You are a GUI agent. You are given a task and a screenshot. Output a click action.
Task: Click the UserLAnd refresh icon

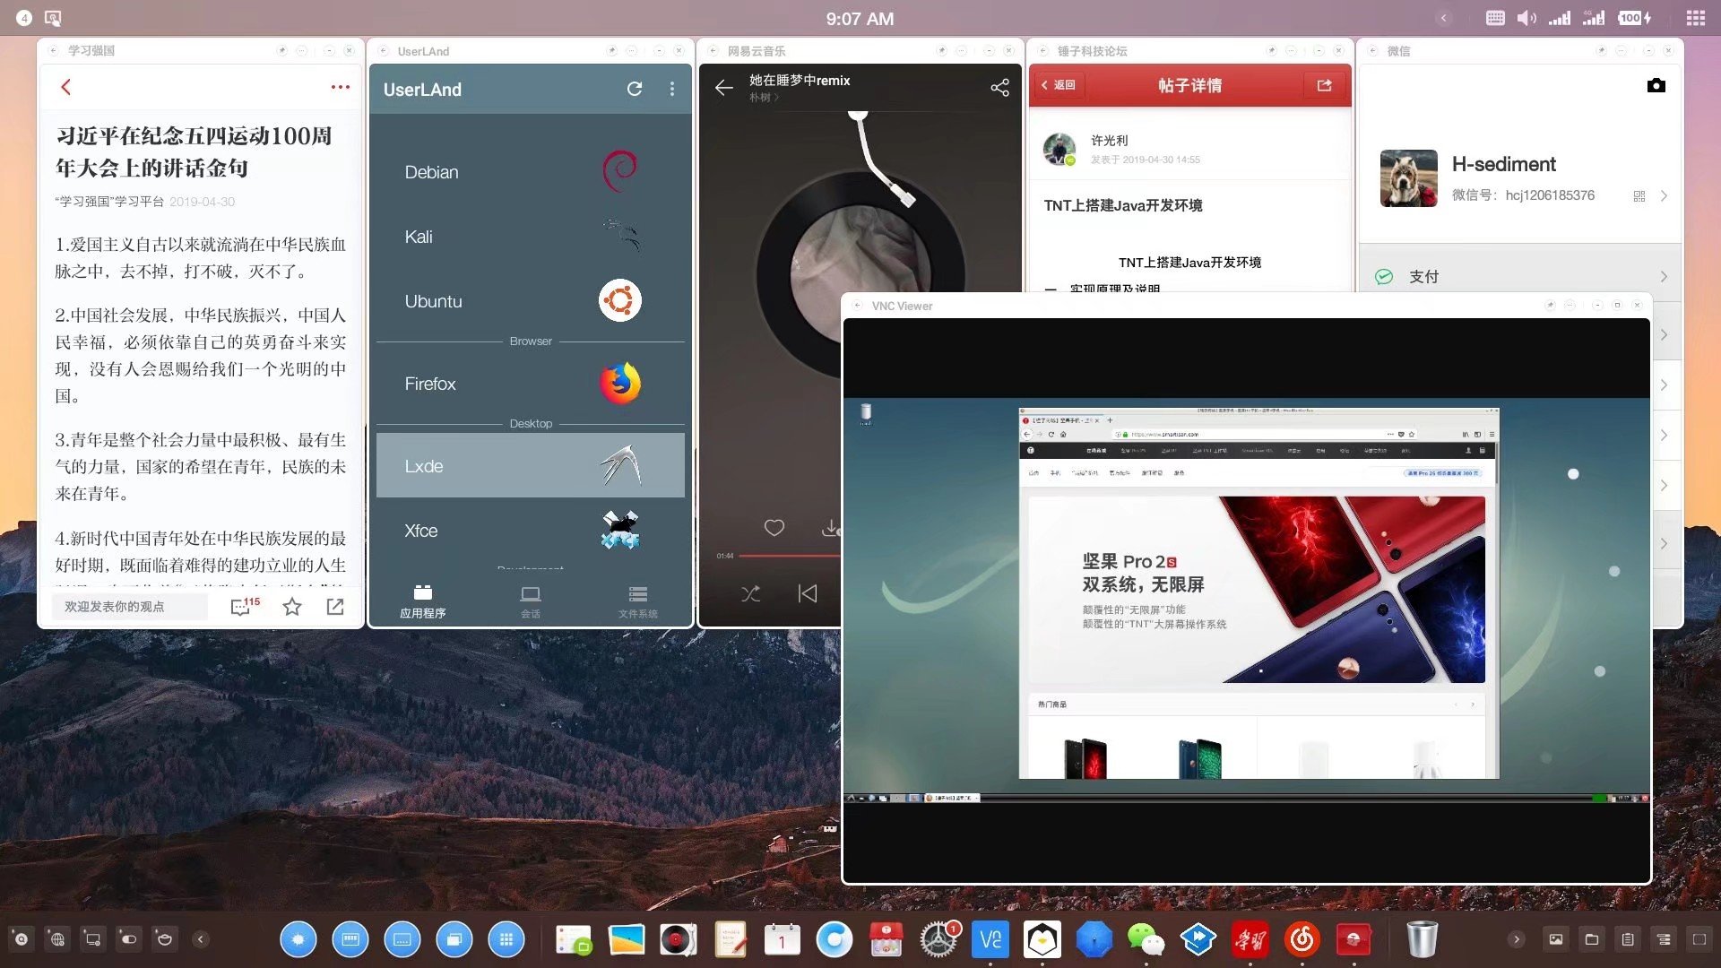635,89
